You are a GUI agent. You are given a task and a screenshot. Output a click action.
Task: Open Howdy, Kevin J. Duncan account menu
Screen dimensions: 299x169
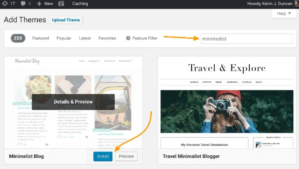pyautogui.click(x=270, y=4)
